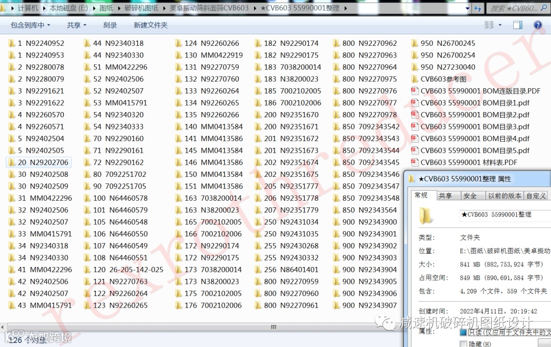Click the folder icon for 950 N26700245
This screenshot has height=347, width=551.
point(415,43)
